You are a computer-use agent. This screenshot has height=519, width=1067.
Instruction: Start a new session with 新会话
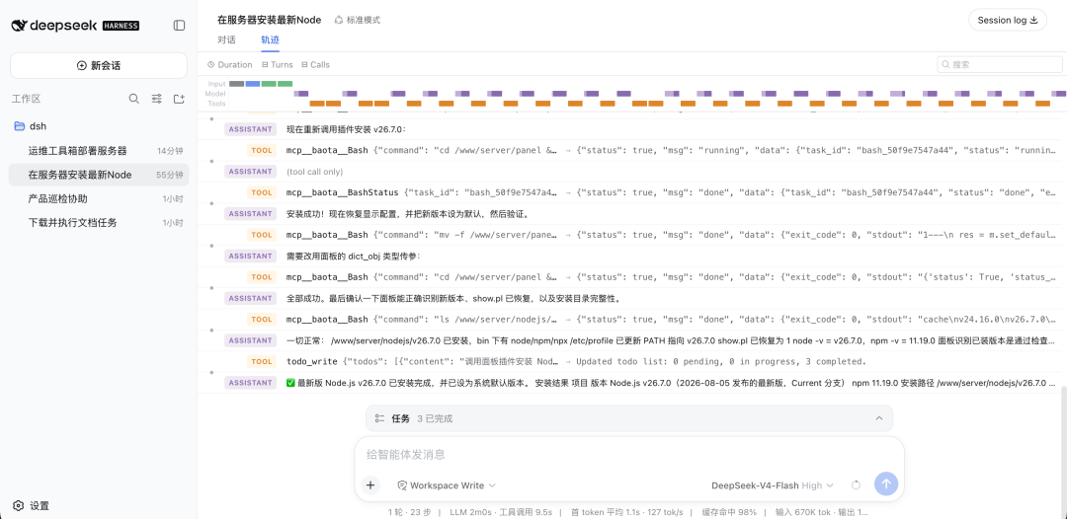pos(99,66)
